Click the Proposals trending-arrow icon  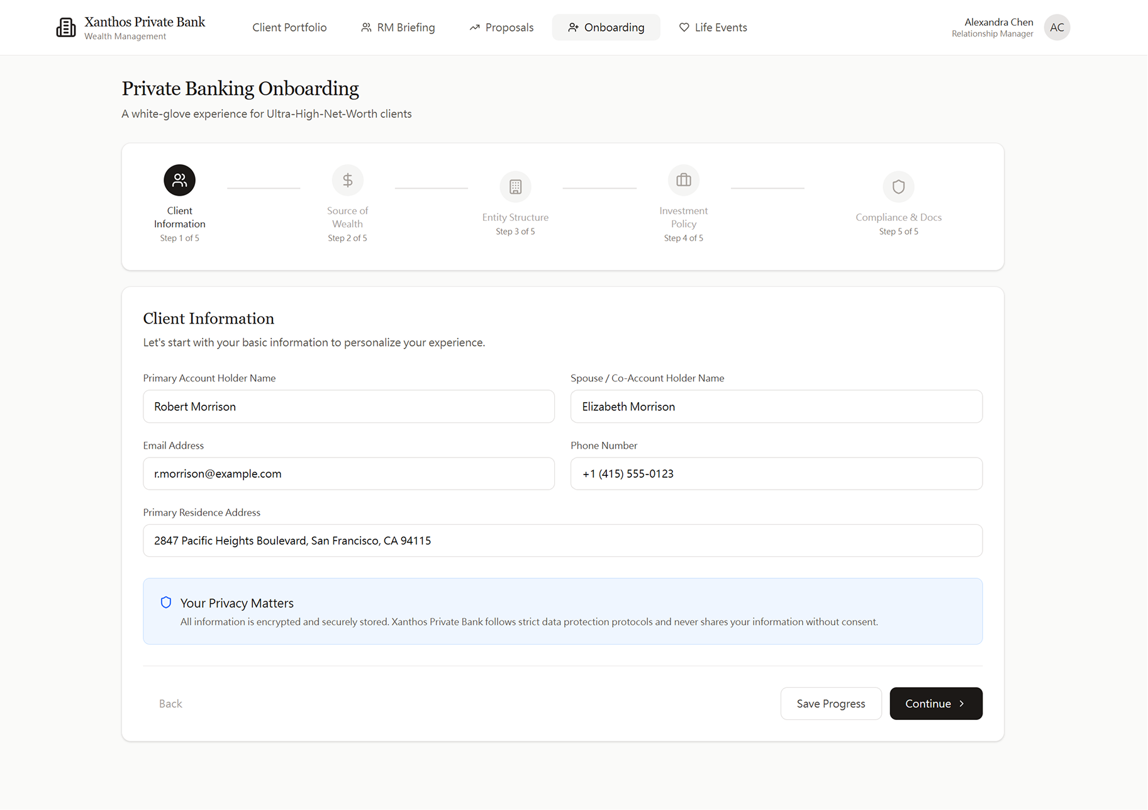point(475,27)
